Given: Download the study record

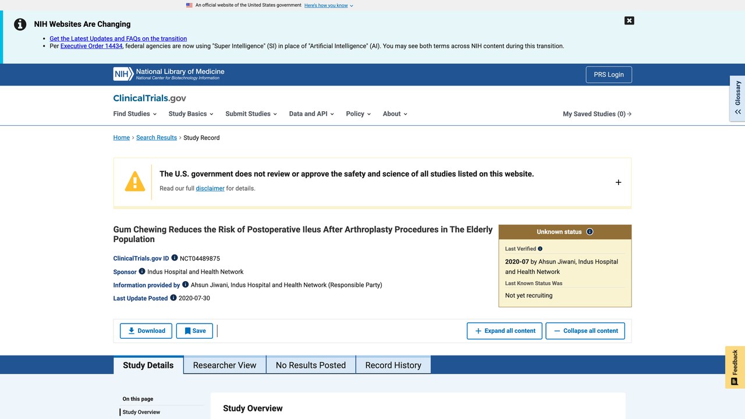Looking at the screenshot, I should [x=146, y=331].
